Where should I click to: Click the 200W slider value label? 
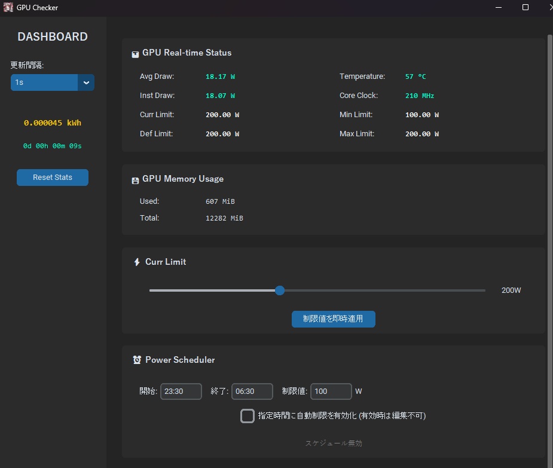[511, 290]
